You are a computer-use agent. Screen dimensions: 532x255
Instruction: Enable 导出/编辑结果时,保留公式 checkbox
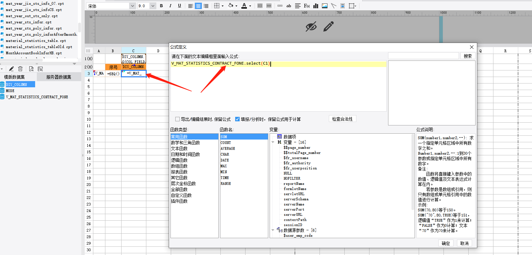(x=178, y=119)
